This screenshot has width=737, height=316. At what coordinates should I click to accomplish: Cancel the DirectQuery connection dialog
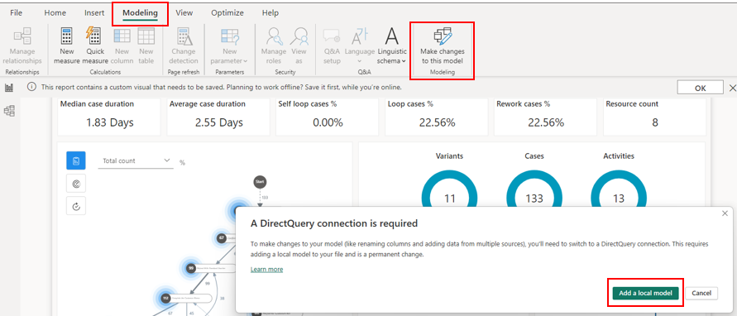(701, 293)
